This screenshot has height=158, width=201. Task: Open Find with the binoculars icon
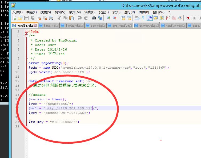(94, 18)
